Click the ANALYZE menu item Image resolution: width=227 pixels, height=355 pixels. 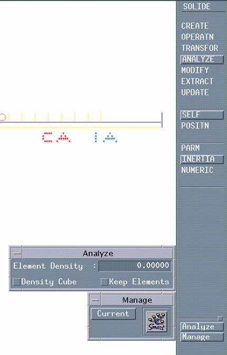(202, 59)
